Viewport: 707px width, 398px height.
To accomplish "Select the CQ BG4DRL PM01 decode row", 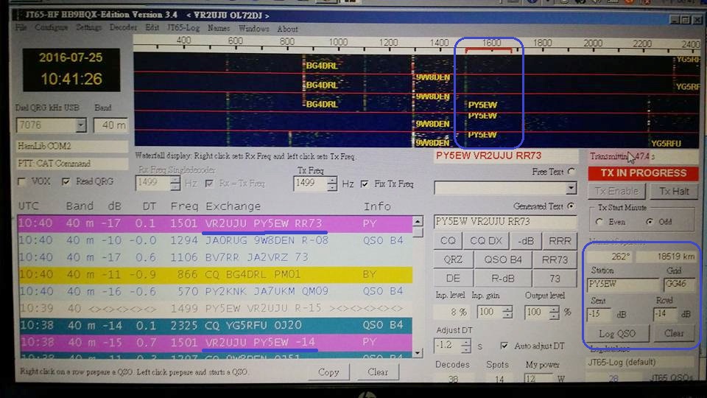I will 214,273.
